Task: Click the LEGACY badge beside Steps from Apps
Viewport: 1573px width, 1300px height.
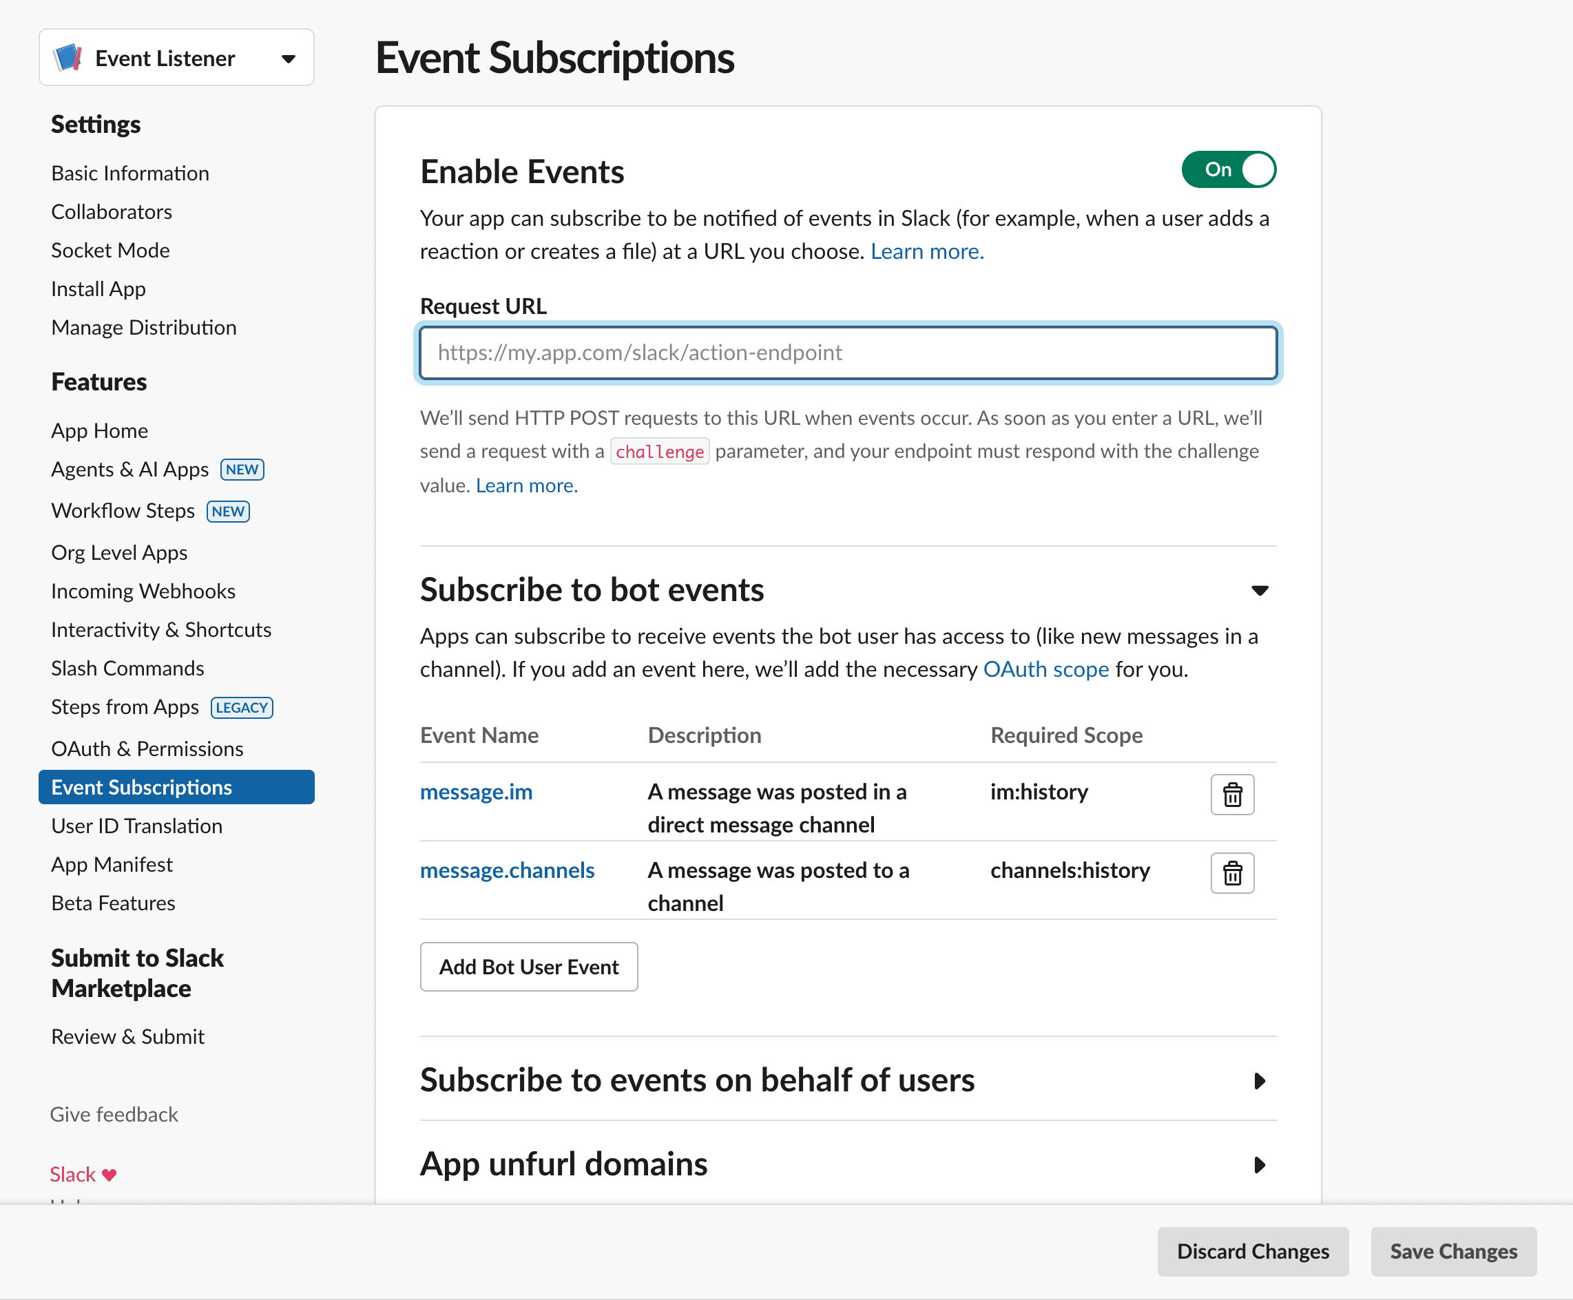Action: [x=241, y=708]
